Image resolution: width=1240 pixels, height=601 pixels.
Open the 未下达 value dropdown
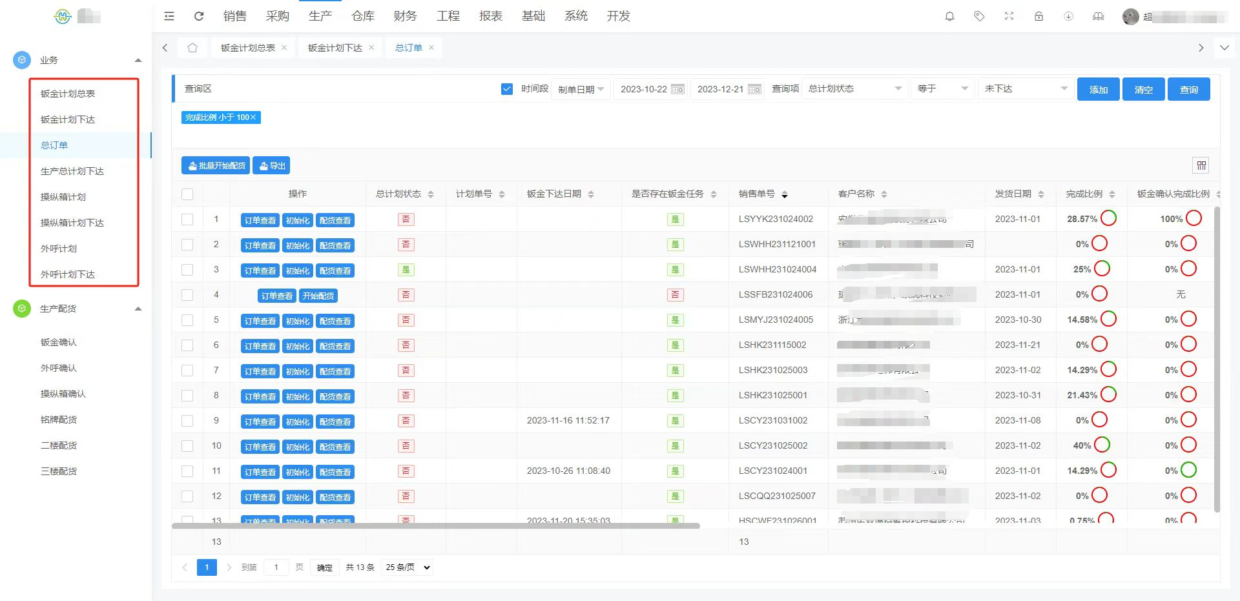click(1026, 89)
